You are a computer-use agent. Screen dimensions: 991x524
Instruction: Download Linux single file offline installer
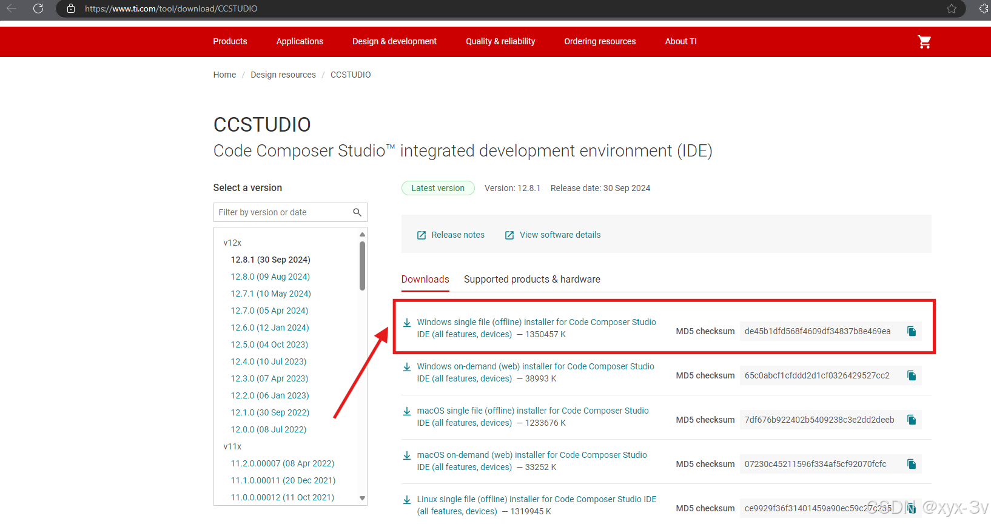[537, 505]
